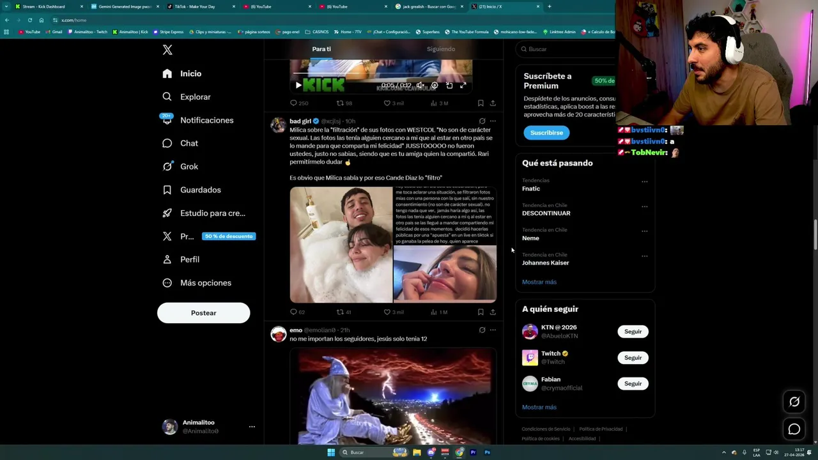
Task: Click the X logo in the sidebar
Action: [167, 50]
